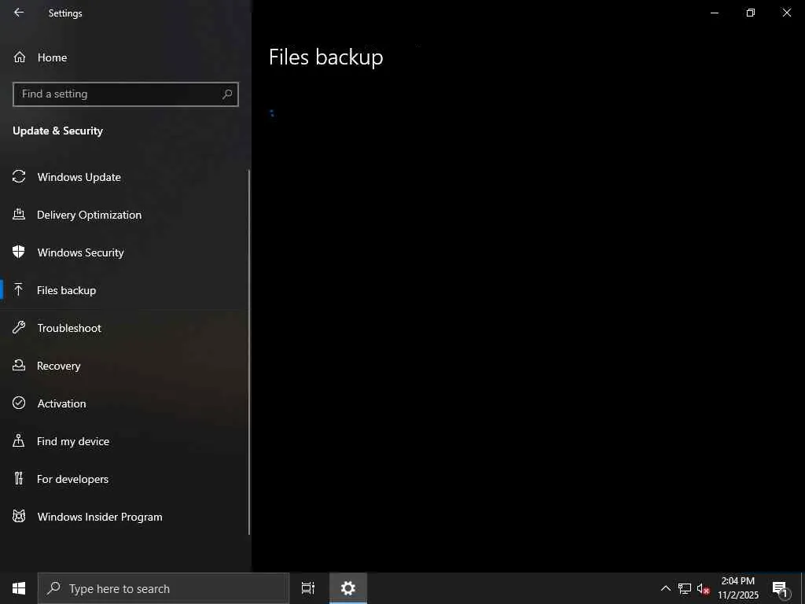Viewport: 805px width, 604px height.
Task: Open Windows Security page
Action: coord(124,252)
